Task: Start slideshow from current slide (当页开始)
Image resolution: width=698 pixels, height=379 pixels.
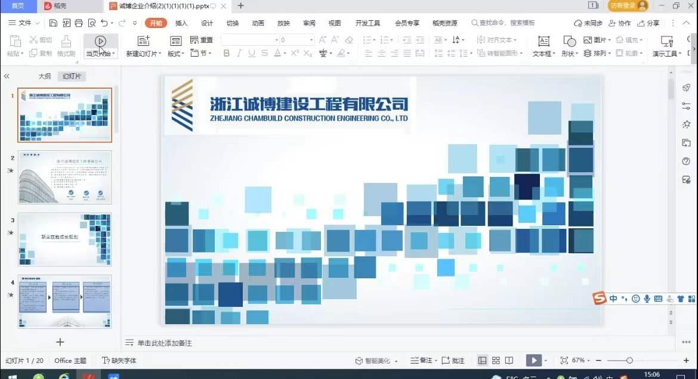Action: (101, 46)
